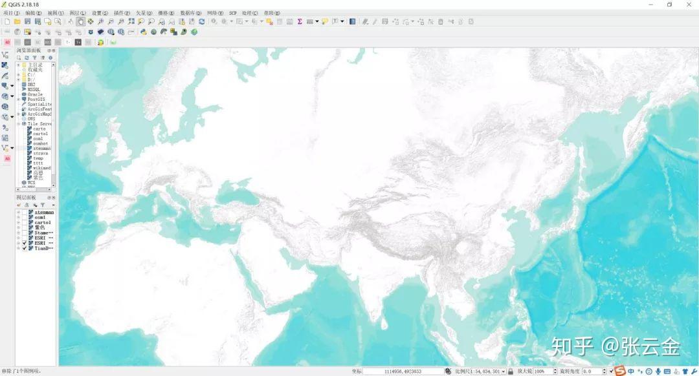Open statistical summary sigma icon
Image resolution: width=699 pixels, height=376 pixels.
tap(300, 21)
